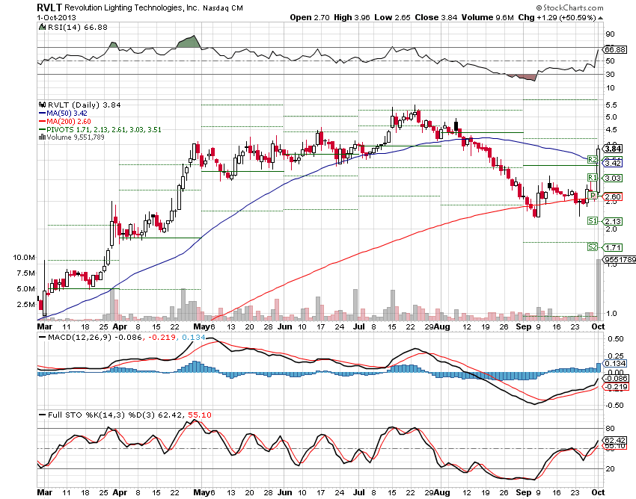
Task: Click the 66.88 RSI value tag on the axis
Action: click(x=615, y=49)
